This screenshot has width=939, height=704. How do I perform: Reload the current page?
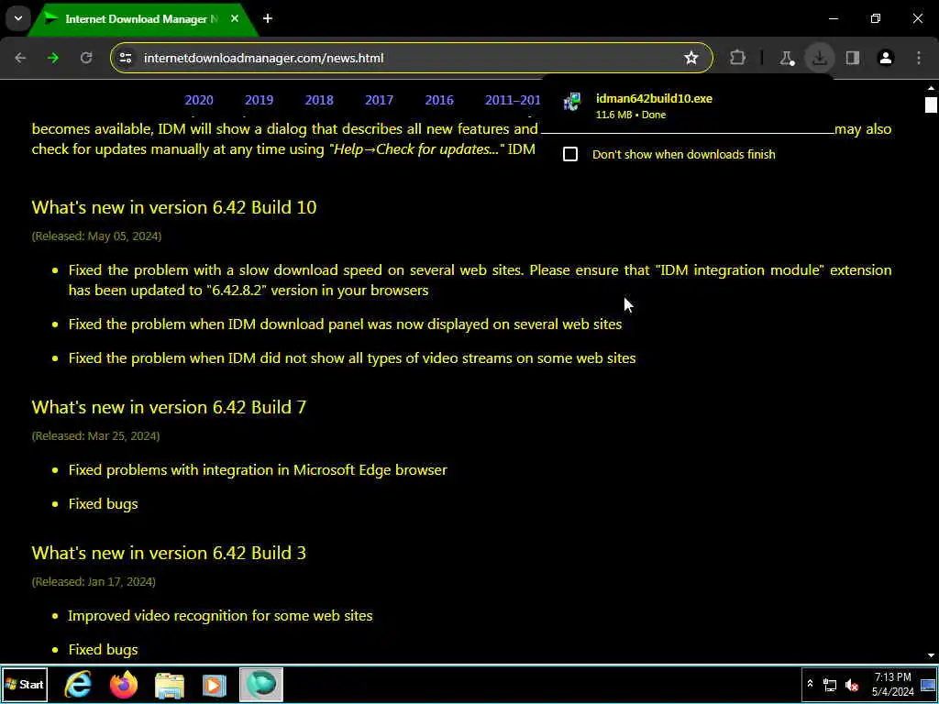point(86,58)
